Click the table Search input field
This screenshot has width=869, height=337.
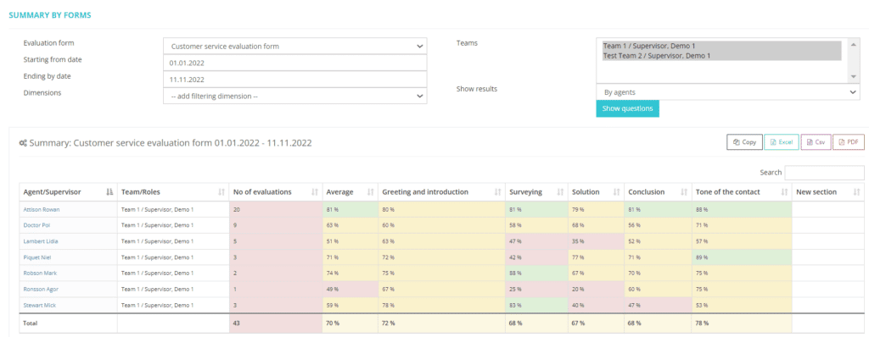pos(824,173)
